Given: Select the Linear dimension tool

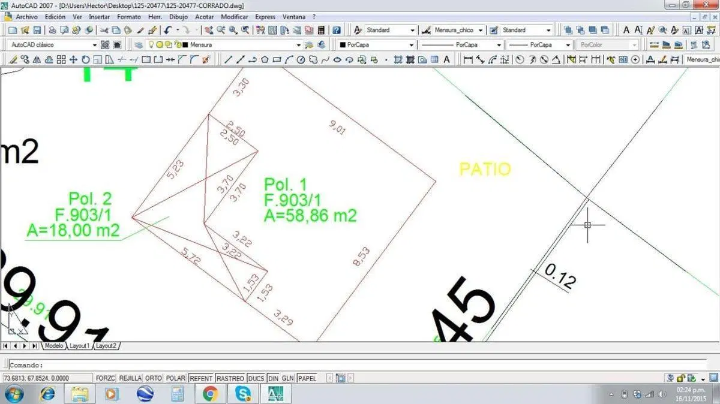Looking at the screenshot, I should coord(468,59).
